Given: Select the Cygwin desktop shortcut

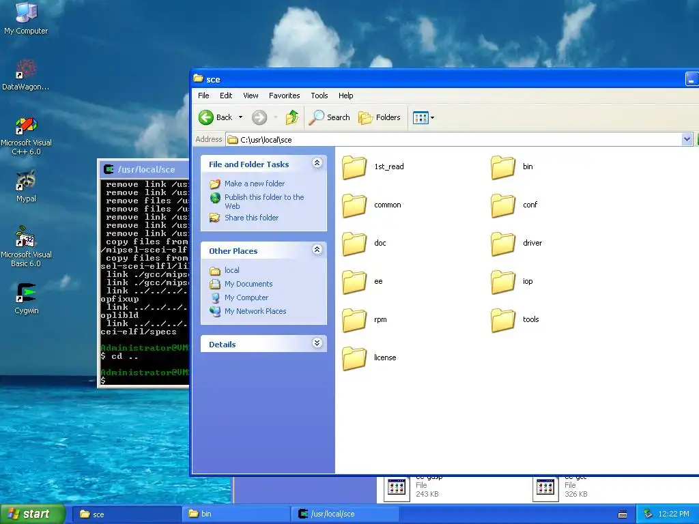Looking at the screenshot, I should pos(27,299).
